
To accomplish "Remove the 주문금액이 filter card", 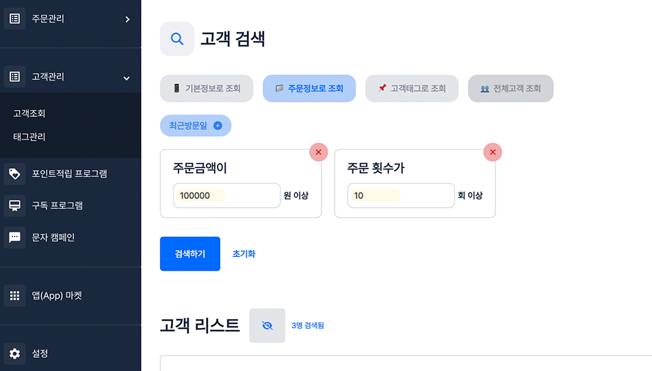I will point(318,152).
